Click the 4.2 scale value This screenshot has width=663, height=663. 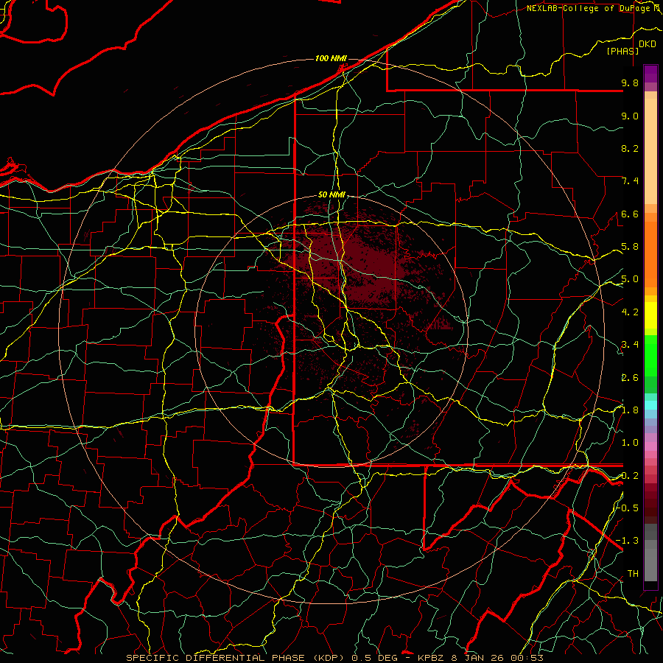[x=630, y=312]
